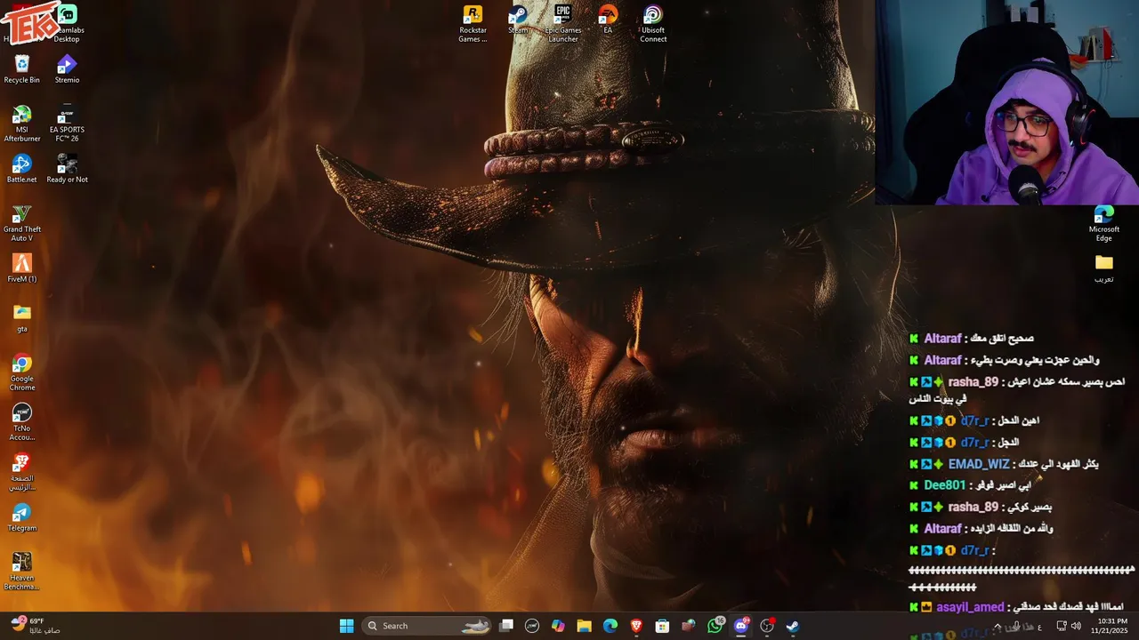Screen dimensions: 1139x640
Task: Click the taskbar Search box
Action: (428, 626)
